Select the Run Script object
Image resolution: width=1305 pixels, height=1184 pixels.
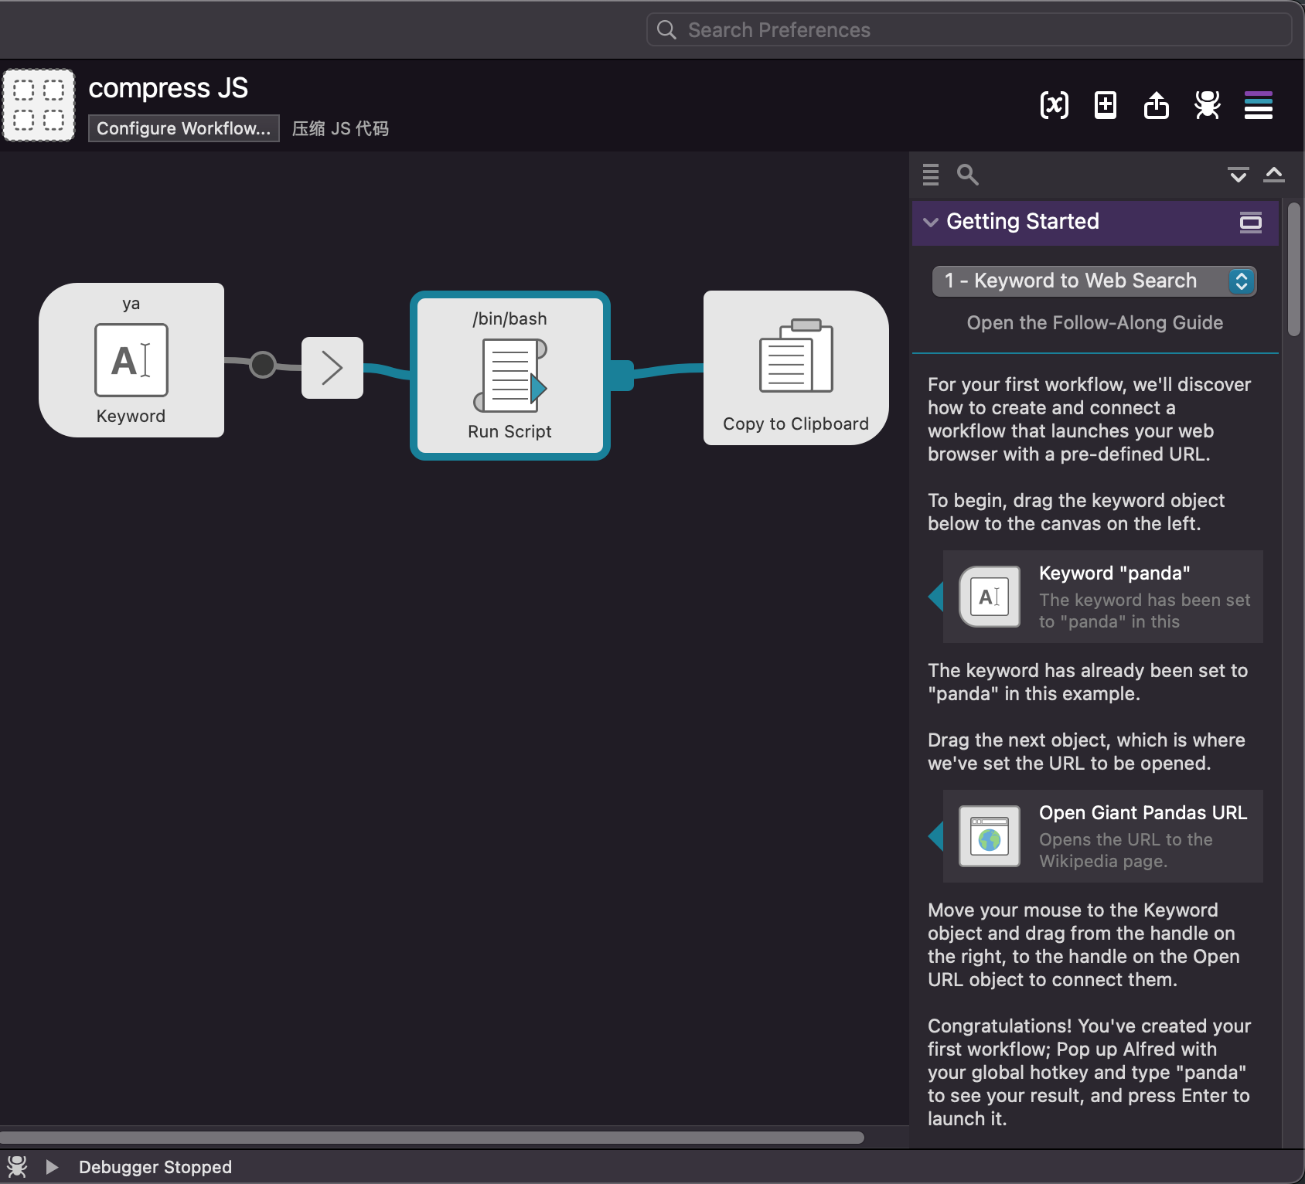click(x=509, y=376)
